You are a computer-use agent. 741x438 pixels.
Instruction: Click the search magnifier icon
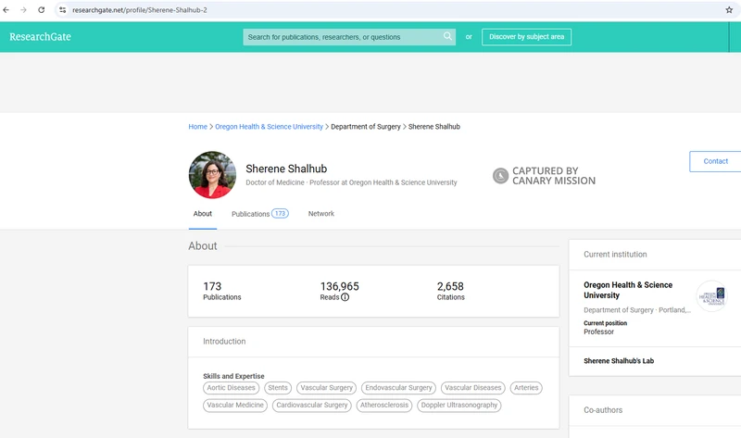pos(447,36)
